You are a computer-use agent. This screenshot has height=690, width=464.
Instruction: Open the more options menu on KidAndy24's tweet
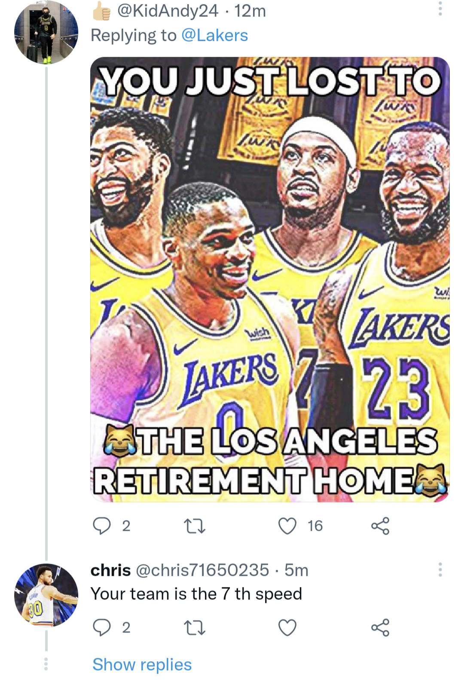click(x=440, y=9)
